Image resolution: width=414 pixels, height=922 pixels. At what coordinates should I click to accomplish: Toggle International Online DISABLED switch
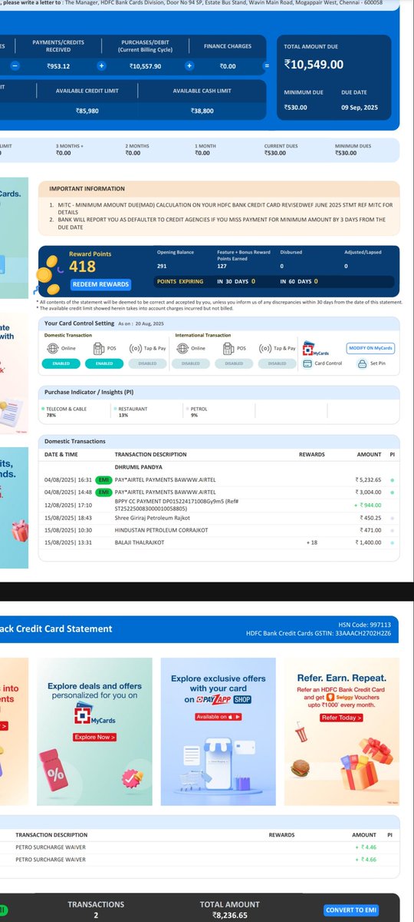(x=192, y=364)
